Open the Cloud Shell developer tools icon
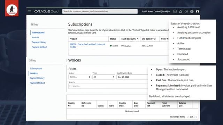Image resolution: width=223 pixels, height=125 pixels. coord(175,11)
